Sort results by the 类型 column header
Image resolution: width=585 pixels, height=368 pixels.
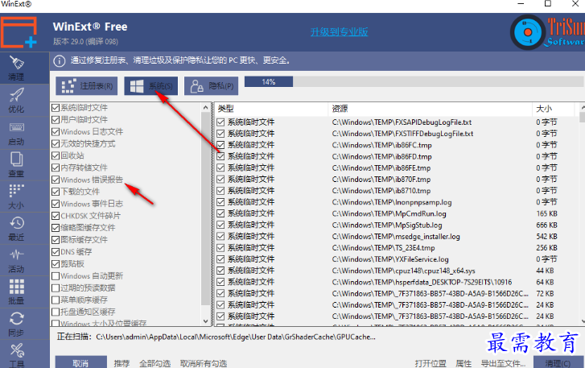coord(271,109)
